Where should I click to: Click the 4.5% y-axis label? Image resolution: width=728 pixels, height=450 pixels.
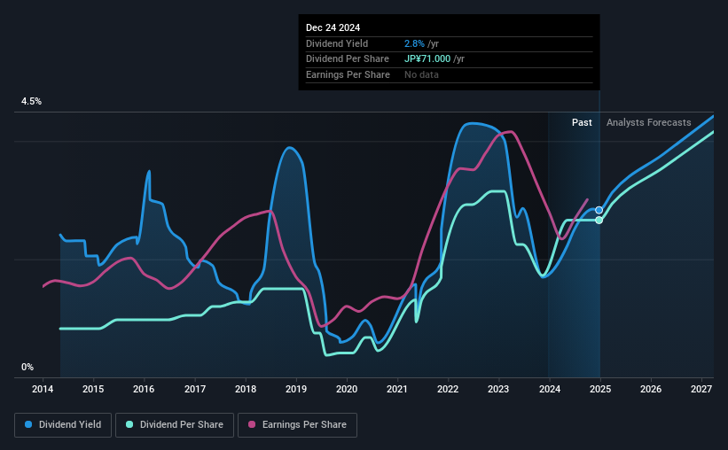[32, 102]
